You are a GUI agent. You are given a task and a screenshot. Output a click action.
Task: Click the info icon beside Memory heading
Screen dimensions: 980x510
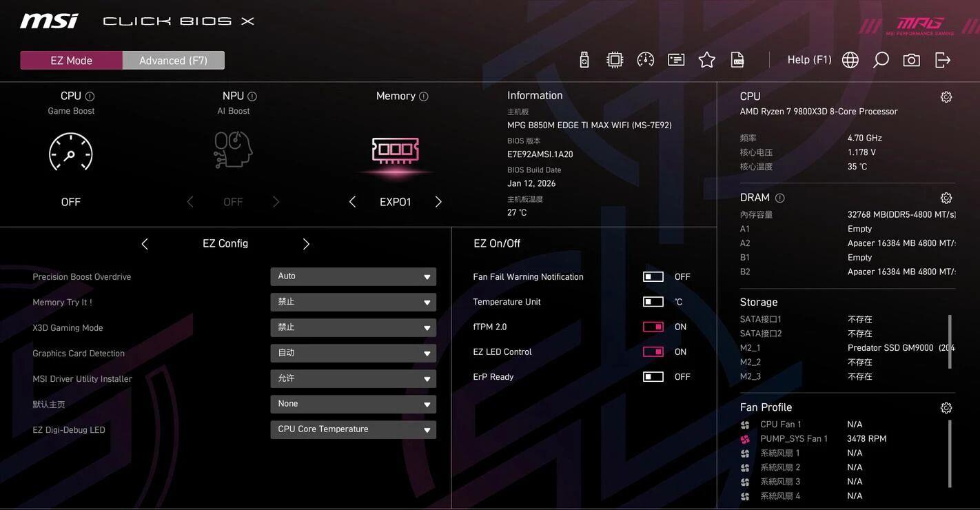pos(424,96)
